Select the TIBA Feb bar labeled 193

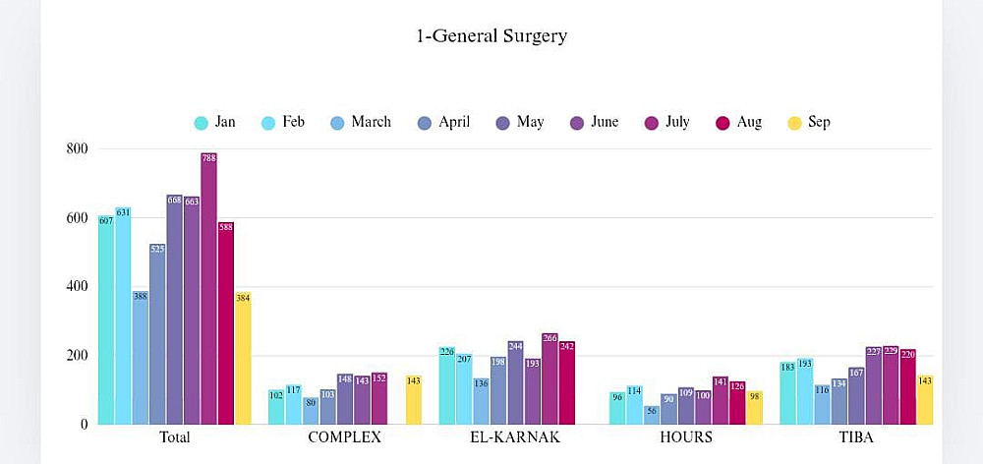[x=804, y=391]
